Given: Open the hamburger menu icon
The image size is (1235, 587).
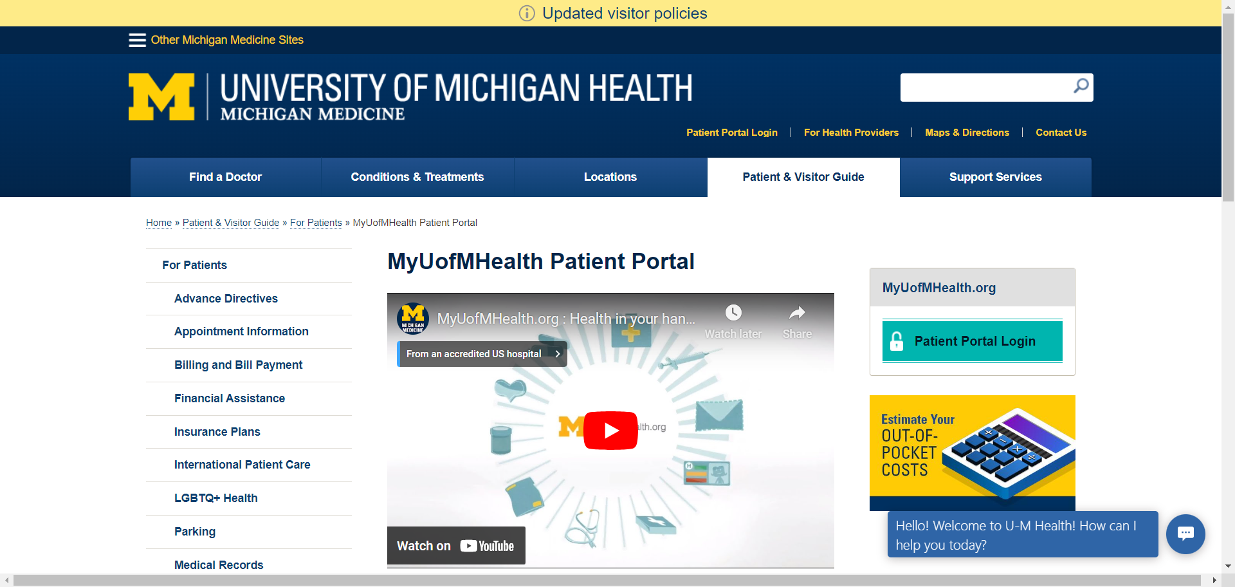Looking at the screenshot, I should click(137, 41).
